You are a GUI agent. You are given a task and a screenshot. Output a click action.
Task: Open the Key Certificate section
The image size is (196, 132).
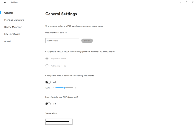(12, 34)
